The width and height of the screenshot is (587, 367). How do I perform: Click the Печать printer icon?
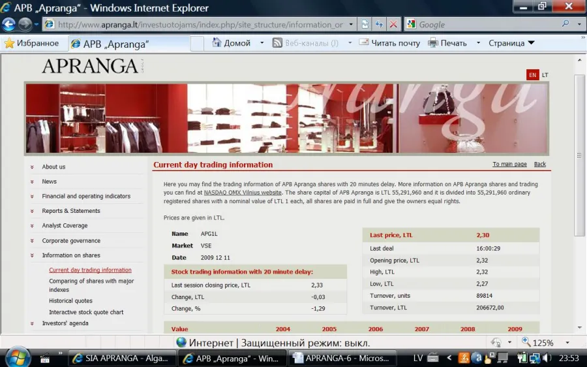(433, 42)
